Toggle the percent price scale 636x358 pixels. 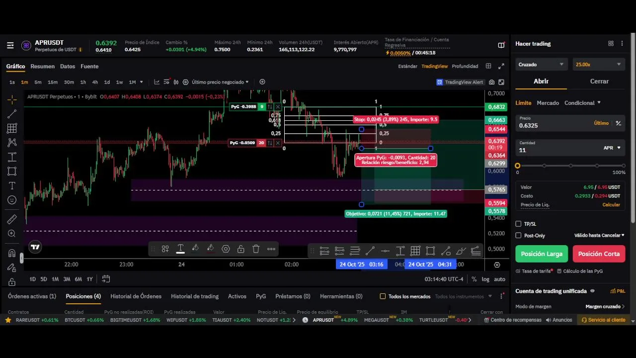(474, 279)
